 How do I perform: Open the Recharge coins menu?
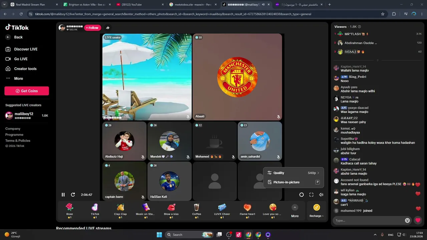click(x=316, y=211)
